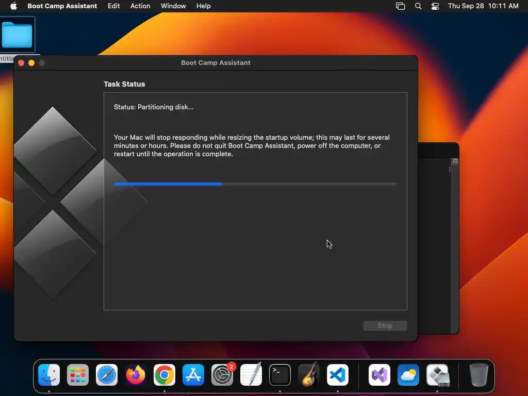
Task: Open the App Store from the Dock
Action: click(193, 375)
